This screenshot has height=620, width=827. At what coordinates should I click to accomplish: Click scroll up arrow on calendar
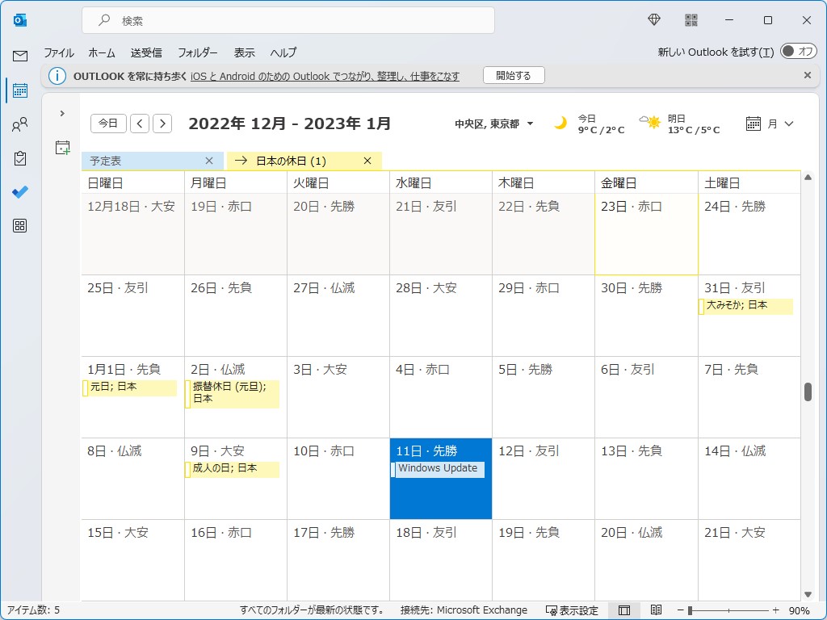click(808, 178)
